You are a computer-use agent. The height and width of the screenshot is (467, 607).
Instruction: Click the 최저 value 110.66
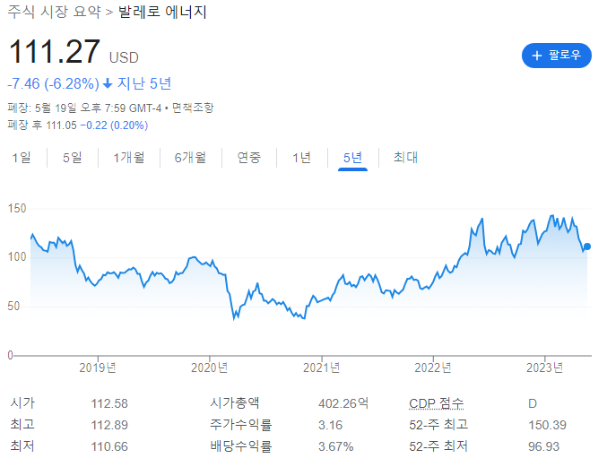pos(109,447)
